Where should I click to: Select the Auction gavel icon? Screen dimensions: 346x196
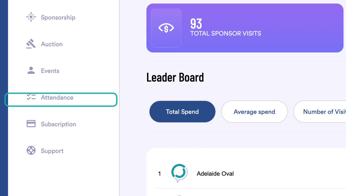[31, 44]
